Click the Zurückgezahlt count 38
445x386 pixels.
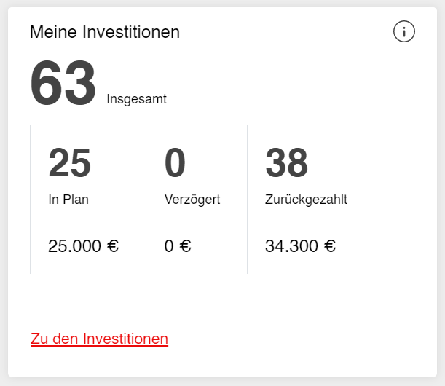point(286,162)
